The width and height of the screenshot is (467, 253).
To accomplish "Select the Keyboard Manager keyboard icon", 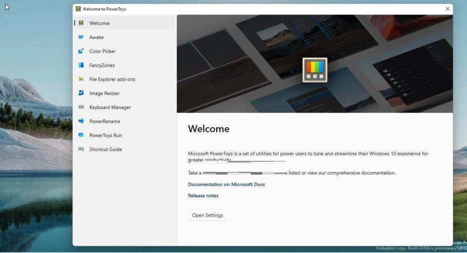I will [81, 107].
